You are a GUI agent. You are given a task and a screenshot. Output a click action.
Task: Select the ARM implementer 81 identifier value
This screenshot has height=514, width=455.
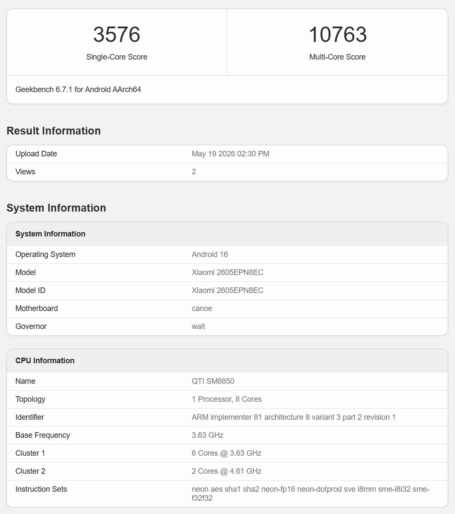pos(293,417)
